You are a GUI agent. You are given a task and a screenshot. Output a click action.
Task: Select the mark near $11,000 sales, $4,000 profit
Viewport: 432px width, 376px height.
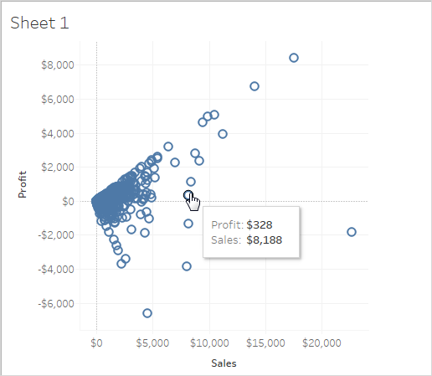[223, 134]
